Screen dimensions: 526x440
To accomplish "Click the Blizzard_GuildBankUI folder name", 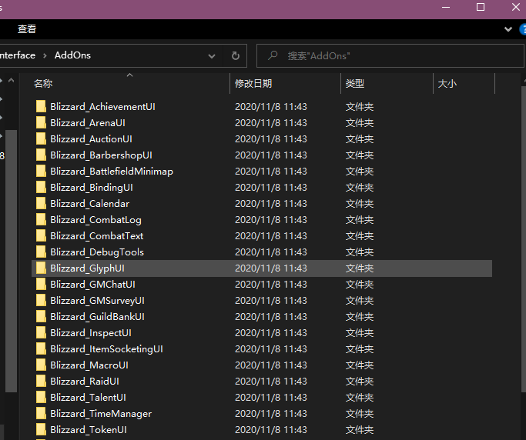I will point(98,317).
